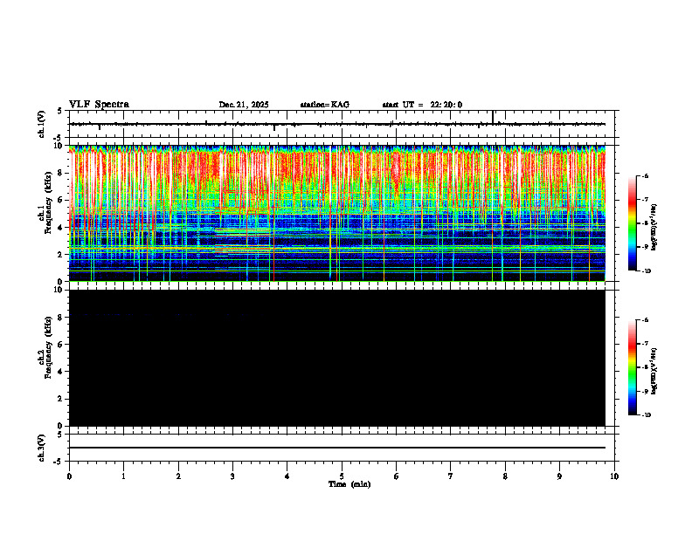Click the "3" tick on the Time axis

(232, 476)
